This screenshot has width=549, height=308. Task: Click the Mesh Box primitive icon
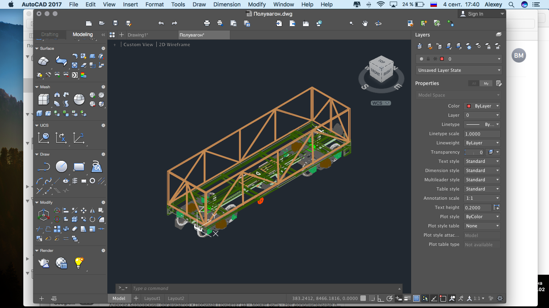pyautogui.click(x=43, y=99)
